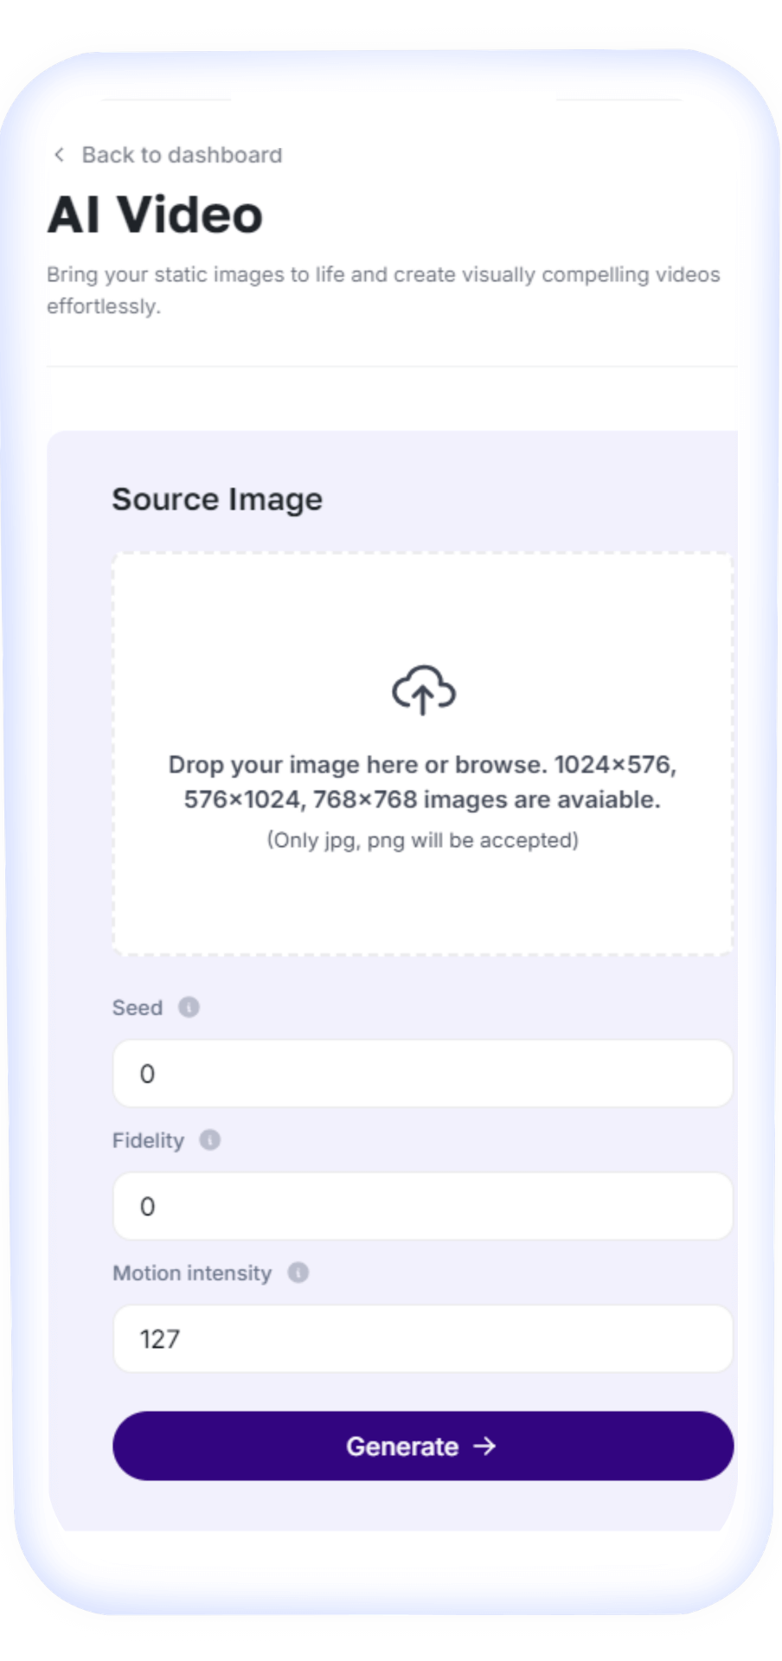Click the right arrow icon inside Generate
782x1661 pixels.
tap(485, 1446)
